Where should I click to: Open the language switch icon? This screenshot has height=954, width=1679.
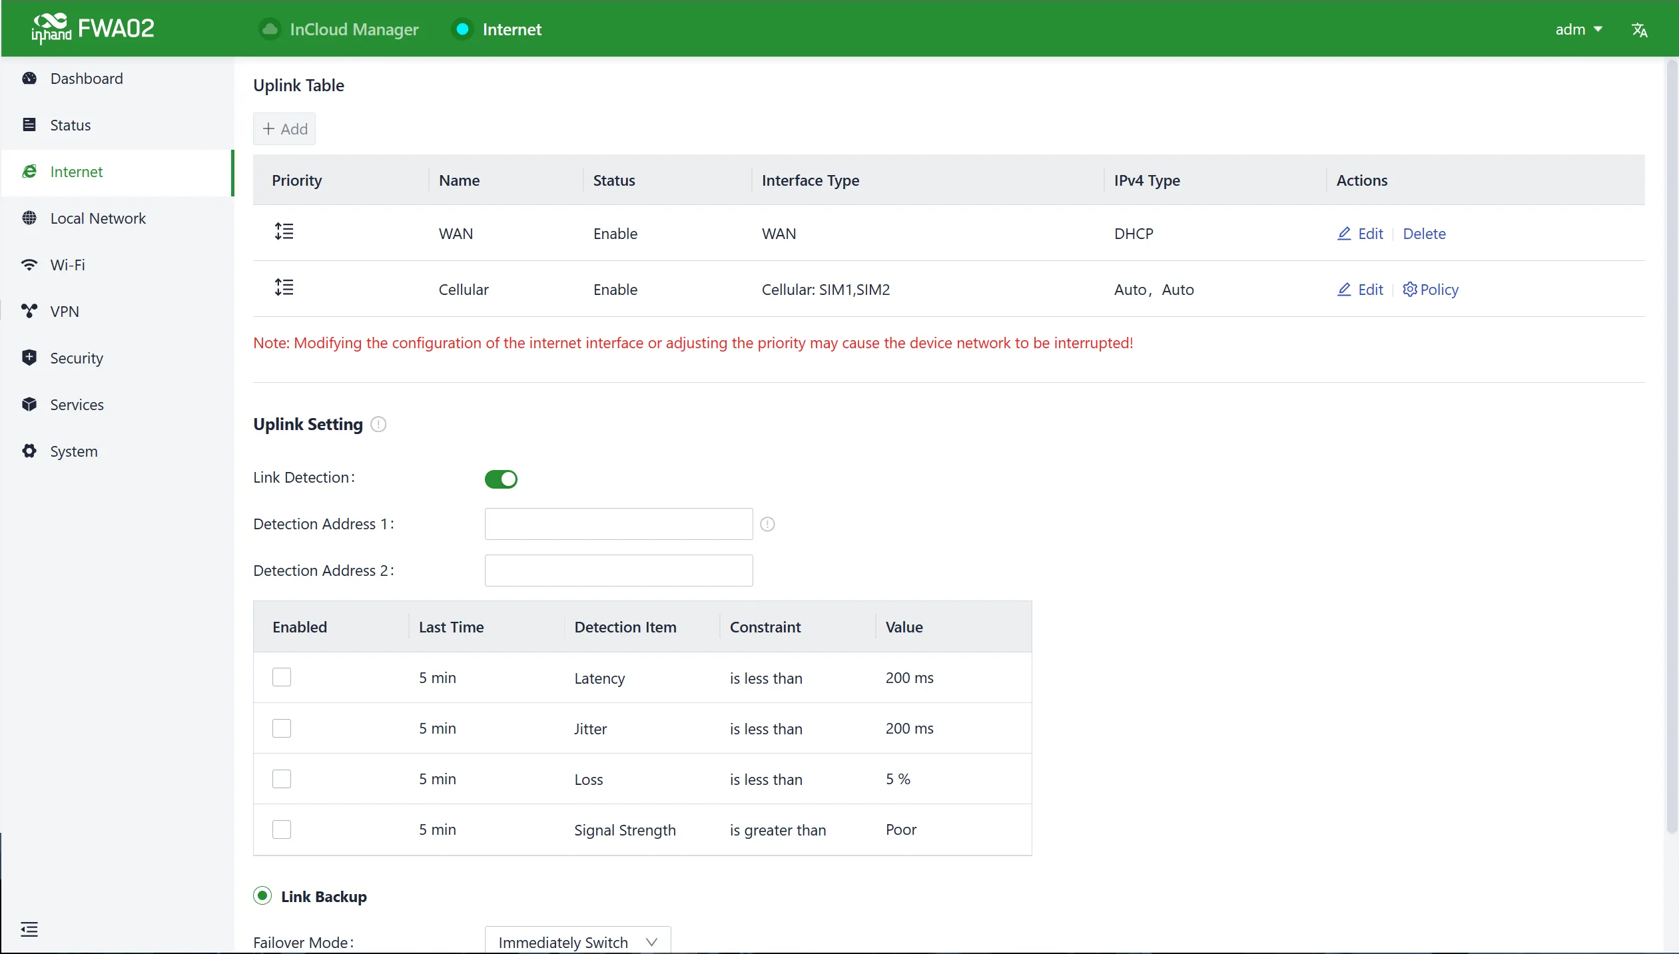tap(1639, 30)
